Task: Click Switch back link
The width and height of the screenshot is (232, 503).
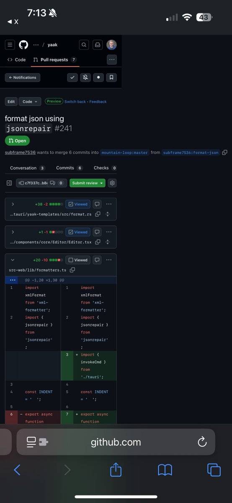Action: pos(75,101)
